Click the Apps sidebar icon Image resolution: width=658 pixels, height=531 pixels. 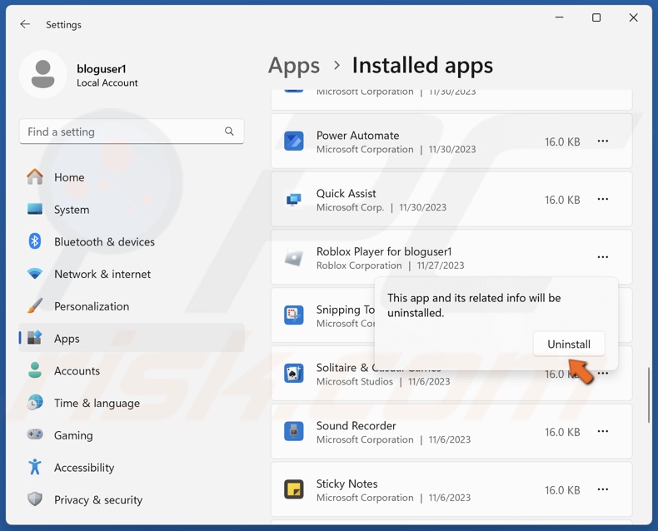(35, 338)
